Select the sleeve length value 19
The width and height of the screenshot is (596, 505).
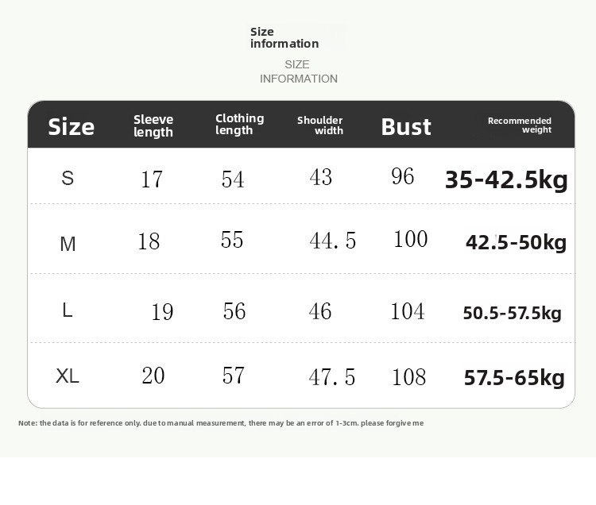(x=162, y=312)
